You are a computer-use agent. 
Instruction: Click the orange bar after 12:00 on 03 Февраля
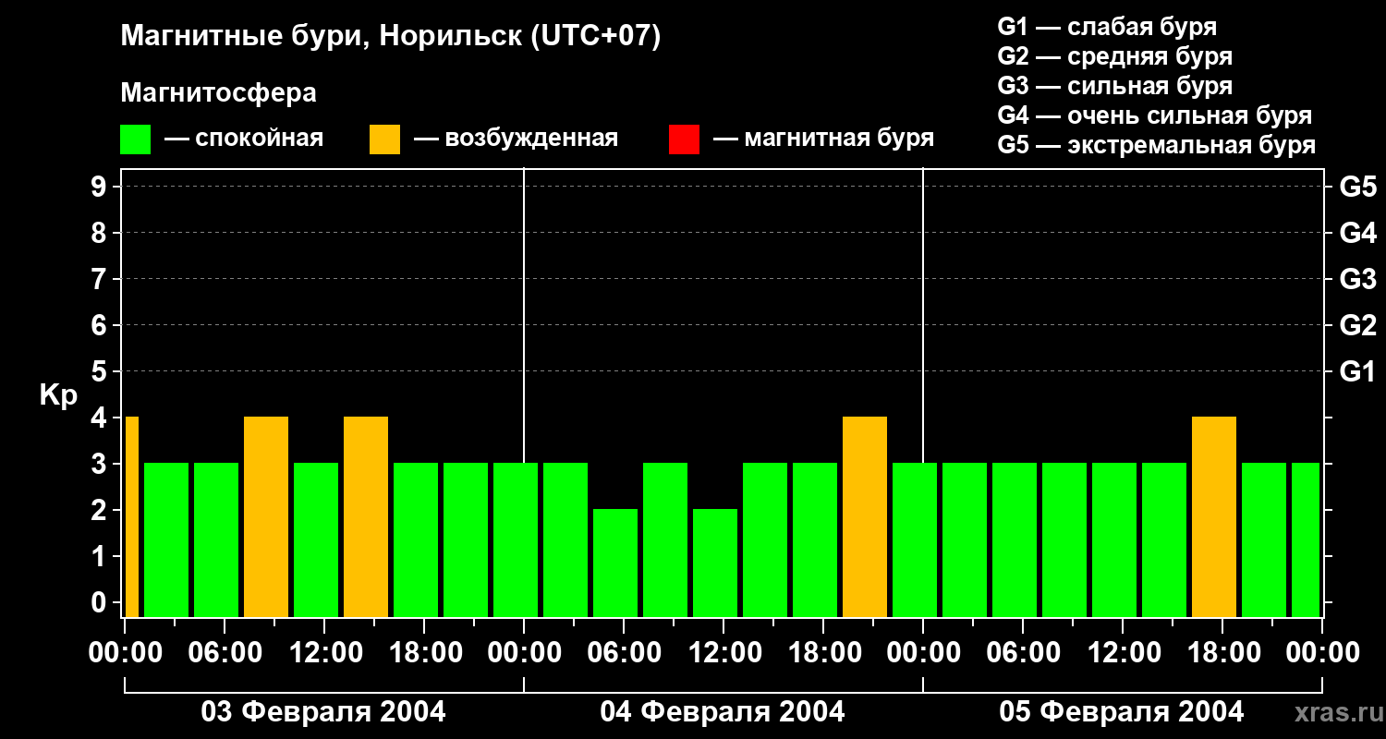point(366,517)
